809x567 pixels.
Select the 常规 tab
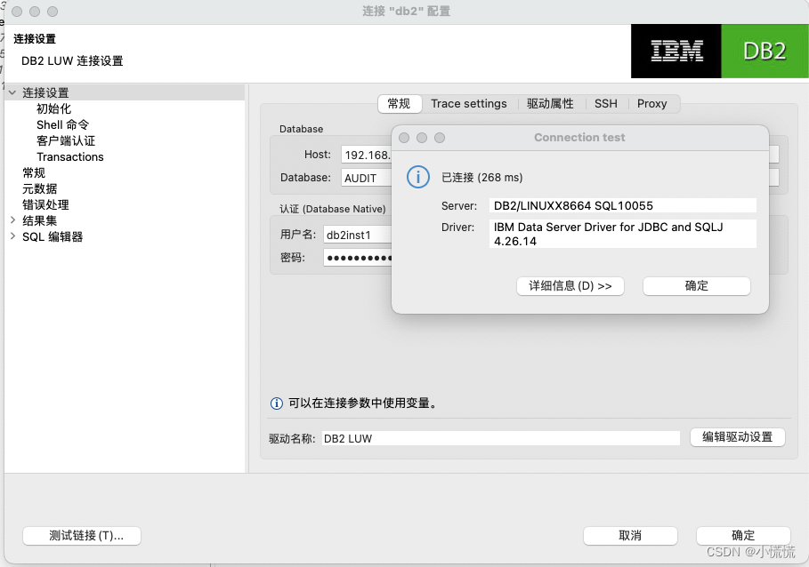(400, 103)
